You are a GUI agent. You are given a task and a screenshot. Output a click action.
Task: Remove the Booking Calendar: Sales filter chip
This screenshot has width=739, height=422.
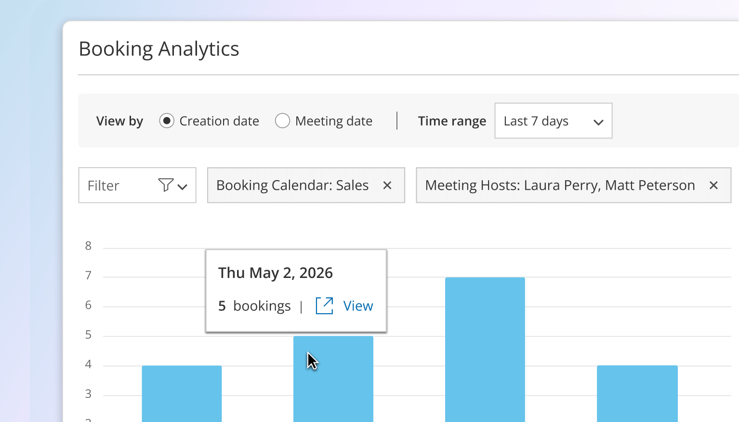click(x=387, y=185)
